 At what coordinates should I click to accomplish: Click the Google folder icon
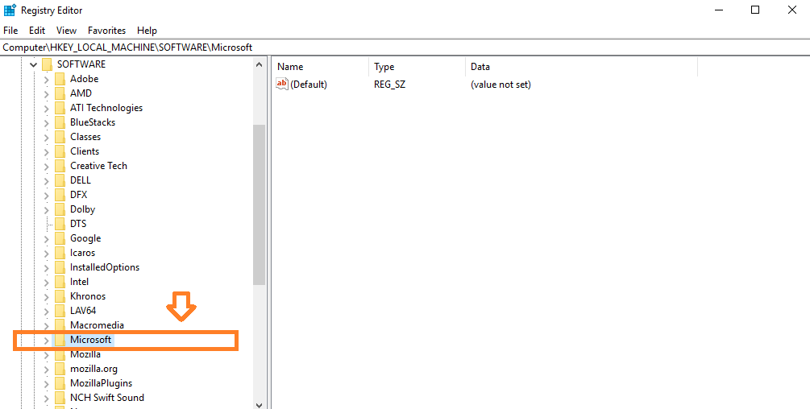pos(60,238)
